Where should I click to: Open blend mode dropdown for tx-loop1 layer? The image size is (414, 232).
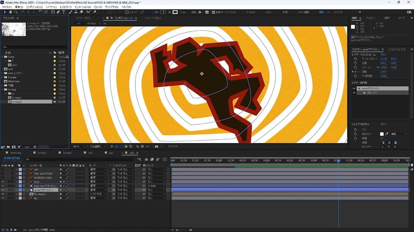(98, 194)
